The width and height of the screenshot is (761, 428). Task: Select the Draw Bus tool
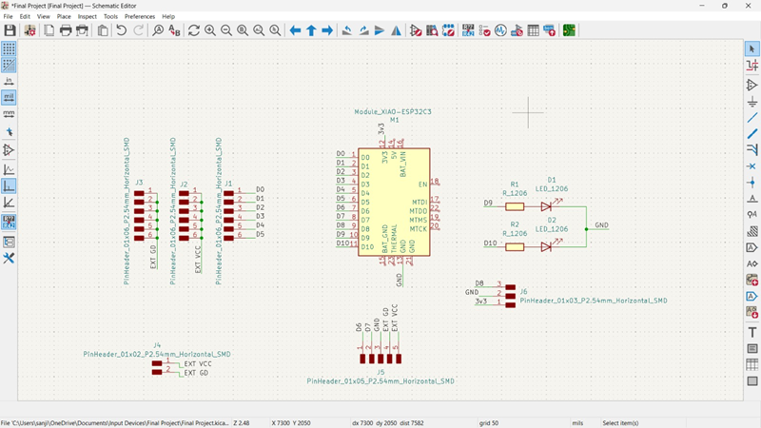click(x=752, y=134)
